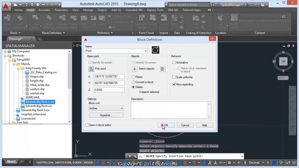
Task: Select the Retain radio button
Action: coord(133,77)
